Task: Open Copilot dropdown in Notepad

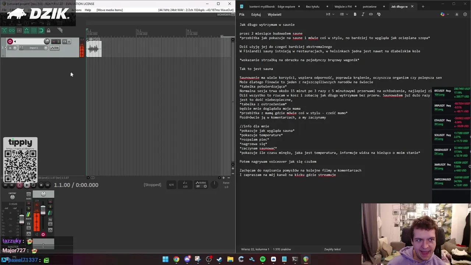Action: (x=445, y=14)
